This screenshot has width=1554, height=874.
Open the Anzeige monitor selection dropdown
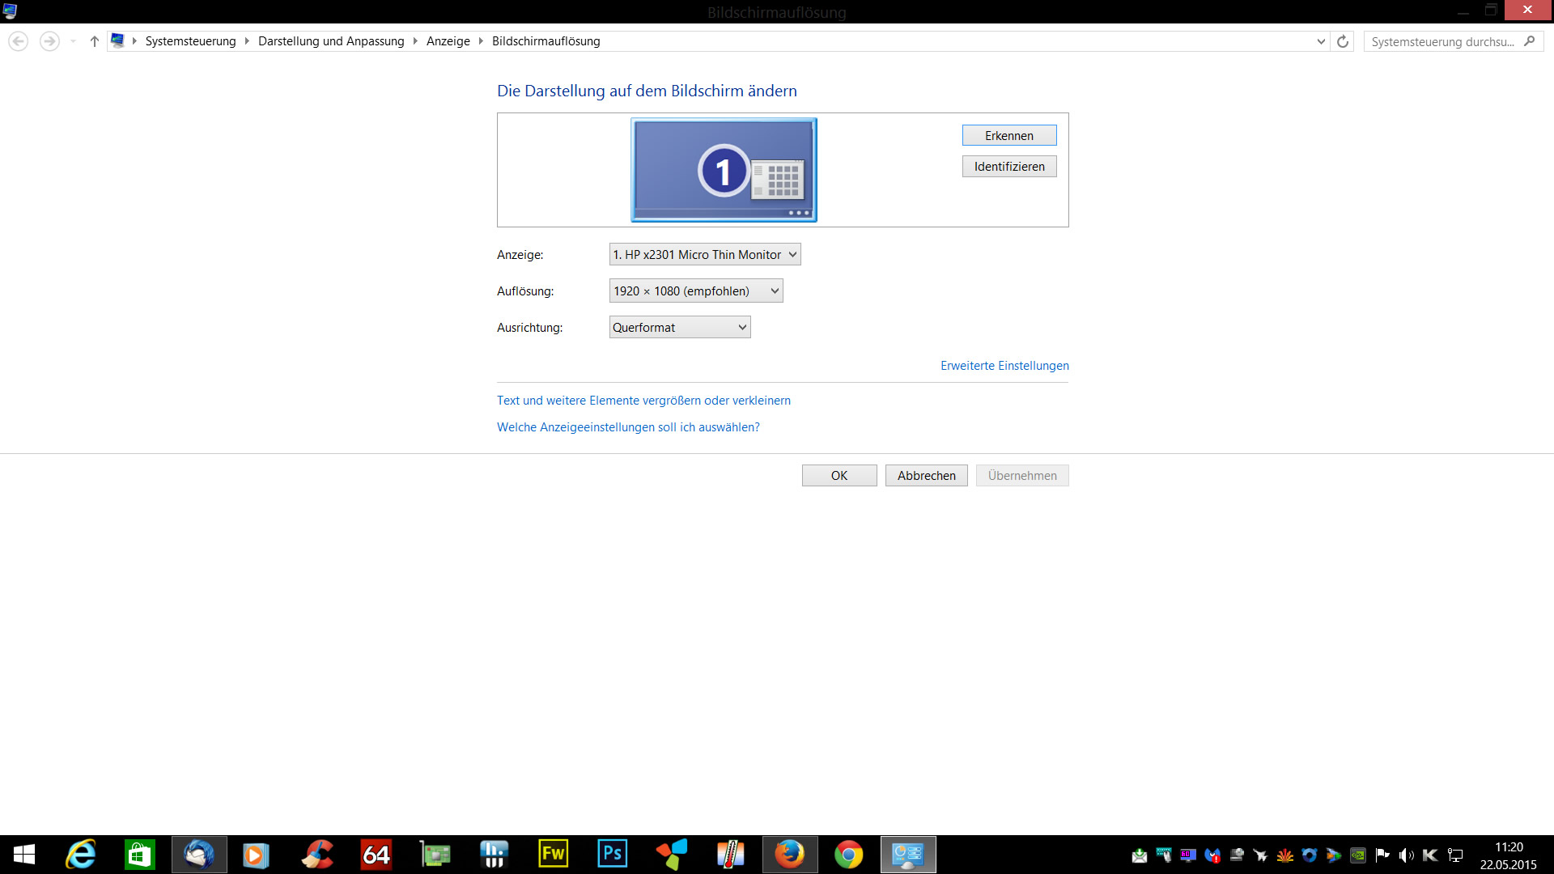point(704,254)
